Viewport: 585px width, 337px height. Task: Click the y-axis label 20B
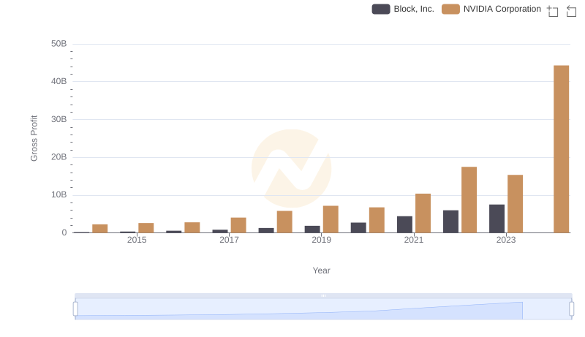point(59,157)
